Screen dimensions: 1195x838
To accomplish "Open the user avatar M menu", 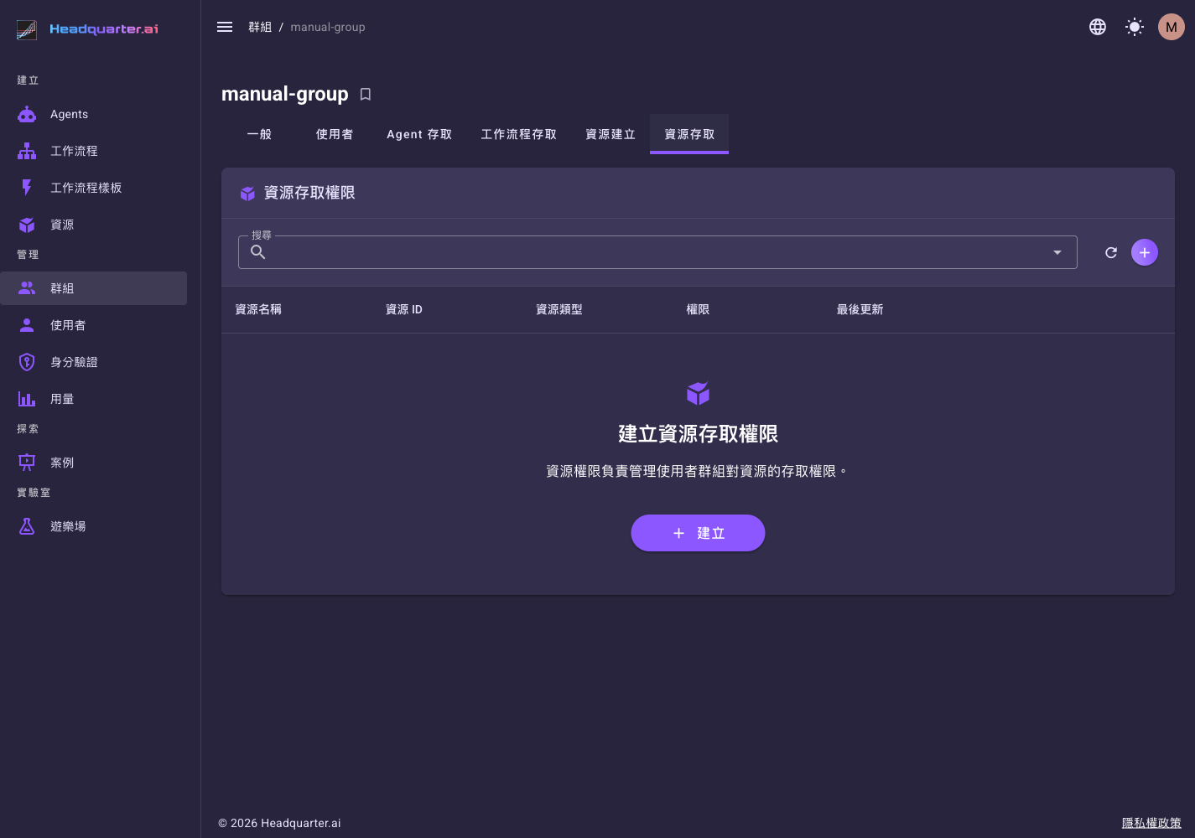I will click(1172, 27).
